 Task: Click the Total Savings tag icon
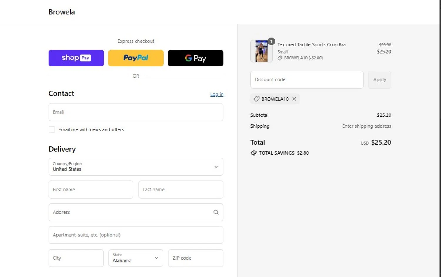tap(253, 153)
